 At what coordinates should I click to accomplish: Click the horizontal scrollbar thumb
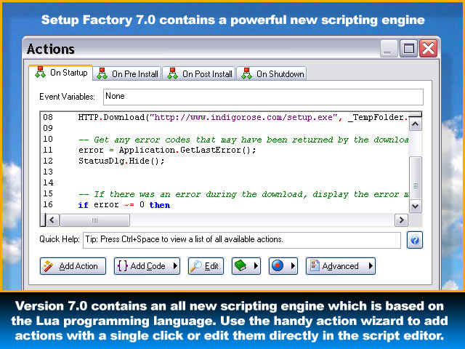click(94, 220)
